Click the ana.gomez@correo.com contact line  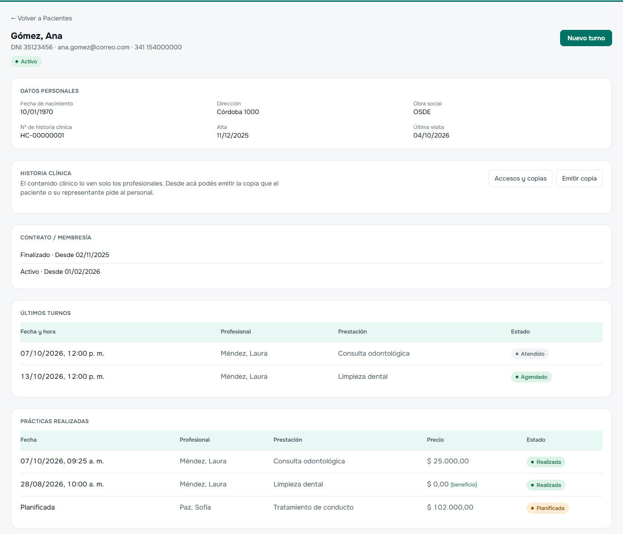pyautogui.click(x=94, y=47)
